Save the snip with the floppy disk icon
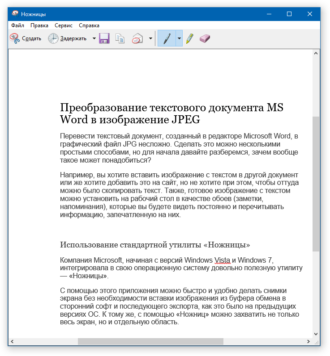 pos(104,39)
